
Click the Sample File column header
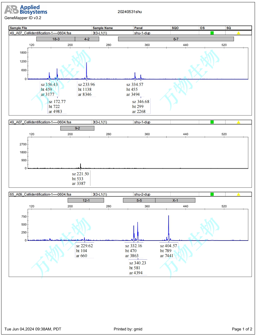17,28
